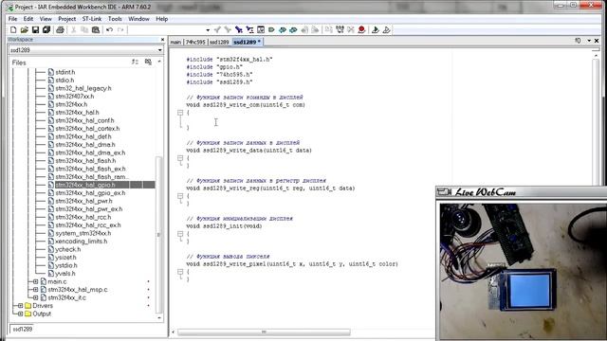Viewport: 607px width, 341px height.
Task: Collapse the ssd1289_write_com function body
Action: coord(180,113)
